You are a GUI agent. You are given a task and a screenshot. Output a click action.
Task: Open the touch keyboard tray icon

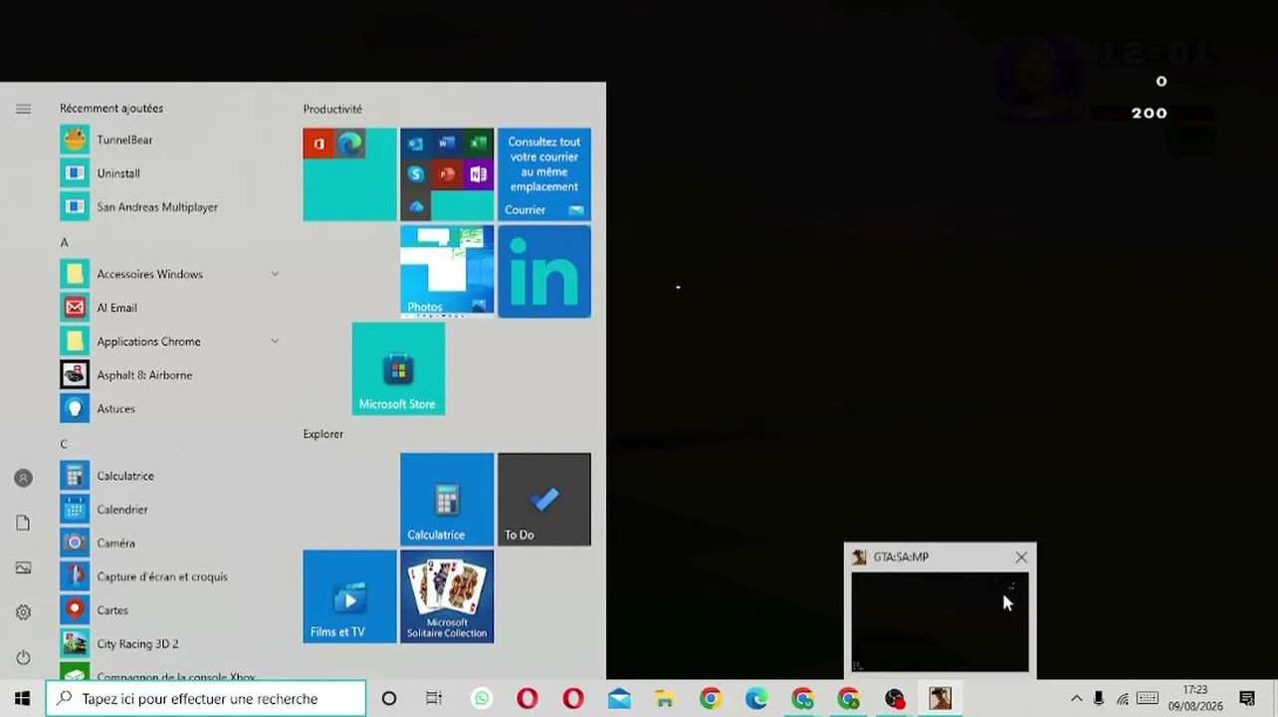coord(1148,699)
